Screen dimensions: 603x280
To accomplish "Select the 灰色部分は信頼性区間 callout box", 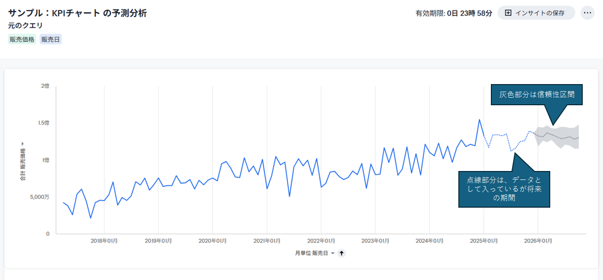I will (537, 94).
